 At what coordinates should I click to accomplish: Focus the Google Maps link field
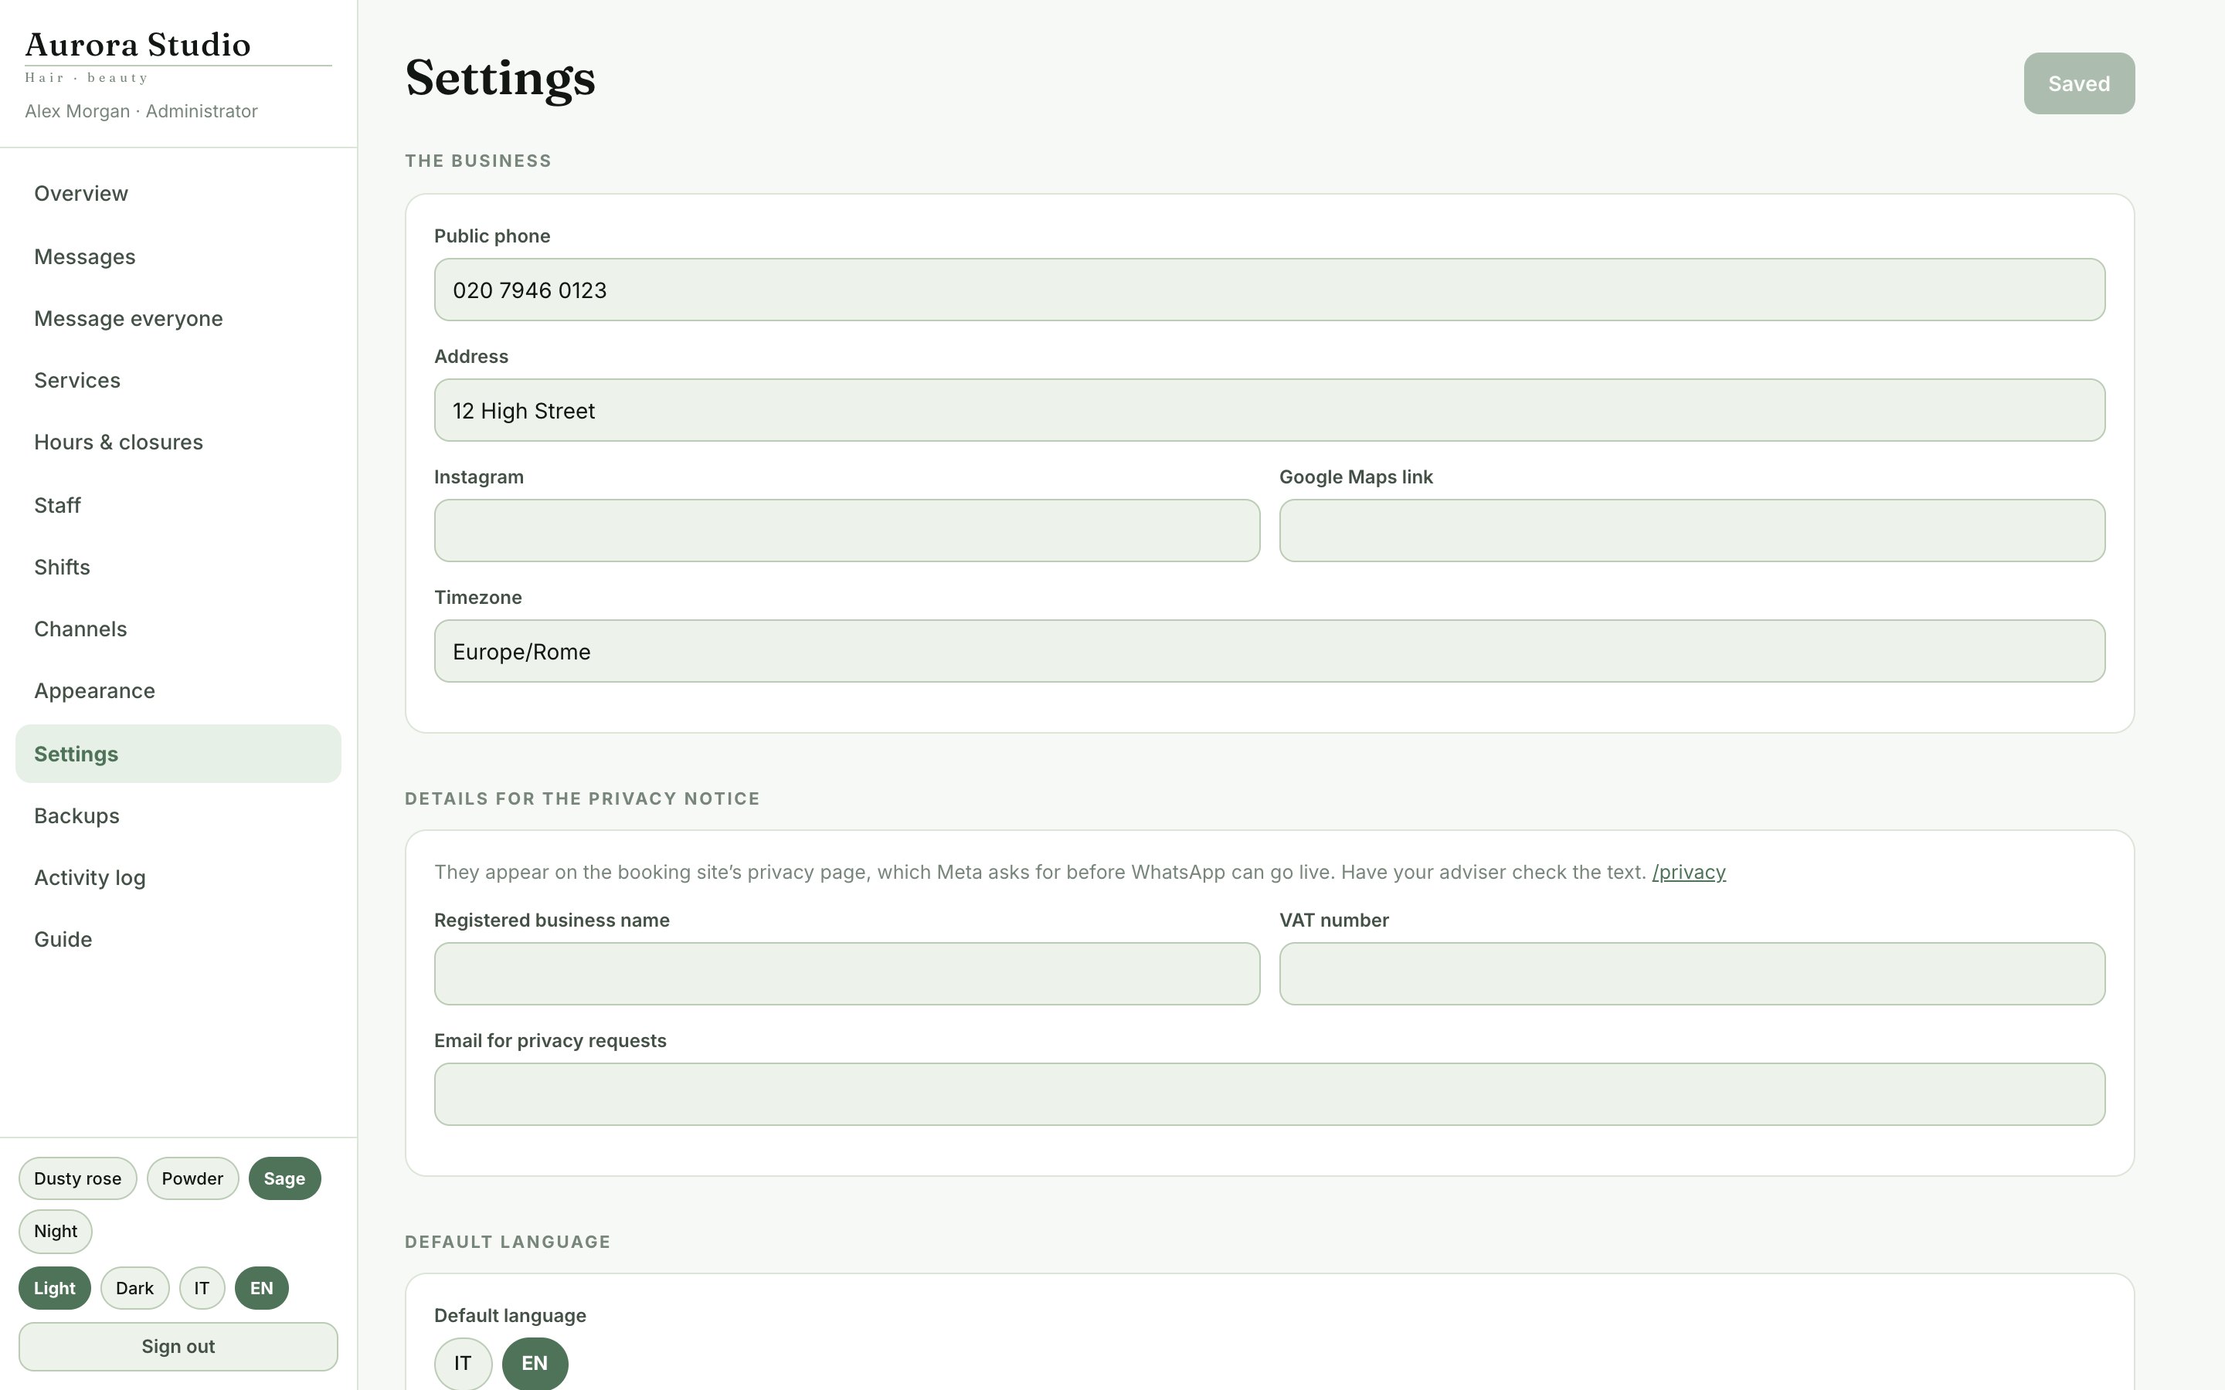coord(1692,531)
